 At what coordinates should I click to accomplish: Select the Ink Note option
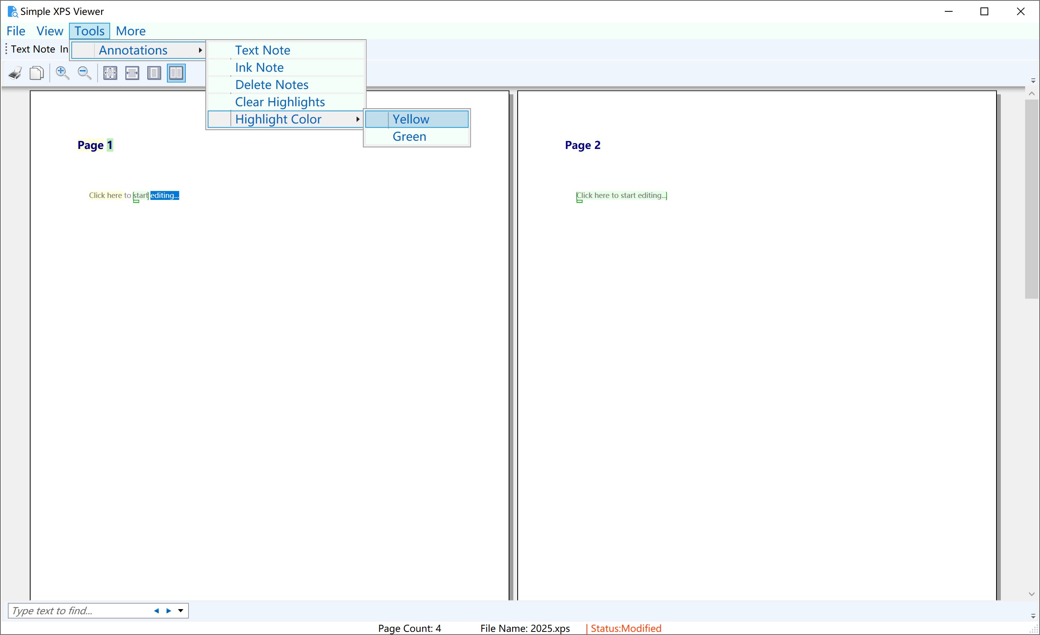(x=259, y=67)
